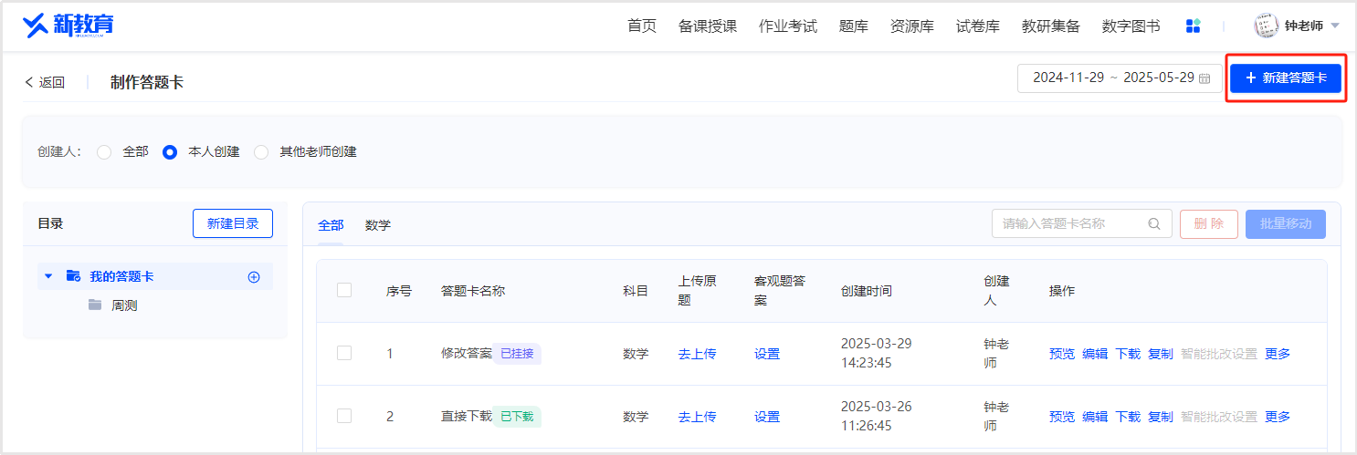
Task: Click 预览 in the 直接下载 row
Action: 1062,417
